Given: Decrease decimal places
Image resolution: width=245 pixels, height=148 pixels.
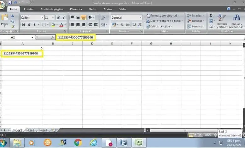Looking at the screenshot, I should pyautogui.click(x=140, y=25).
